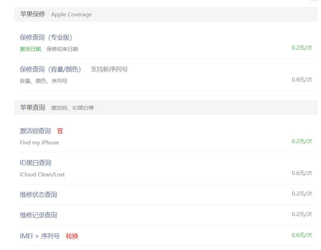Viewport: 321px width, 250px height.
Task: Open IMEI > 序列号 conversion
Action: pos(40,236)
